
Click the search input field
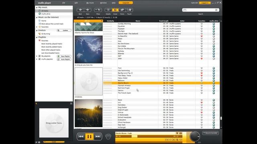tap(200, 10)
